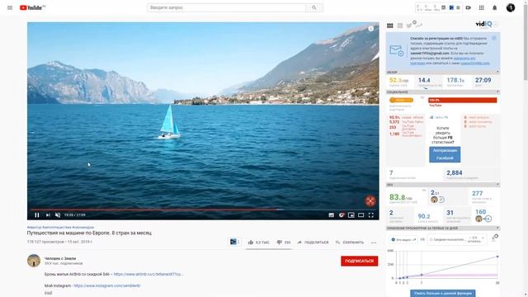Viewport: 528px width, 297px height.
Task: Open the YouTube apps grid icon
Action: click(482, 7)
